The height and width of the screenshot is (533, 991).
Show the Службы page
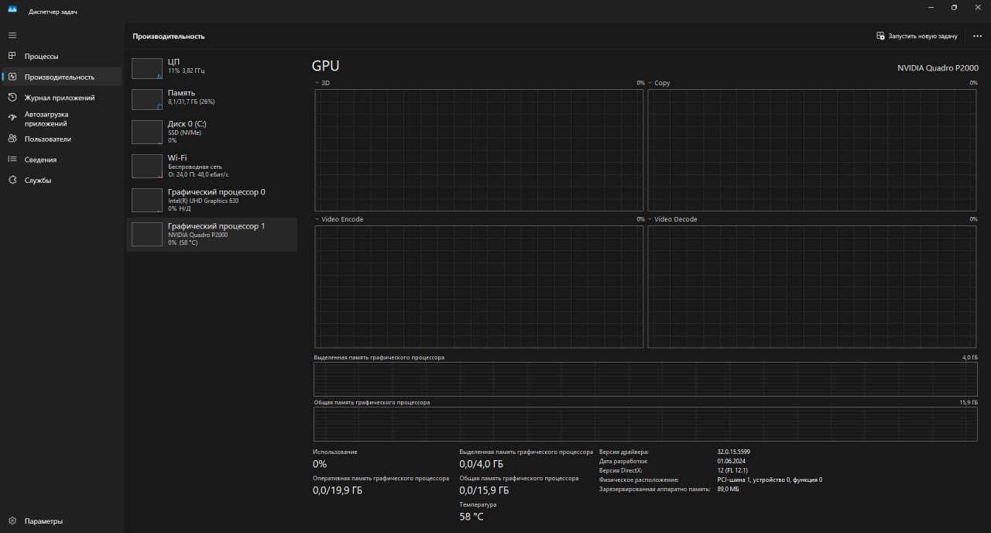pos(62,180)
